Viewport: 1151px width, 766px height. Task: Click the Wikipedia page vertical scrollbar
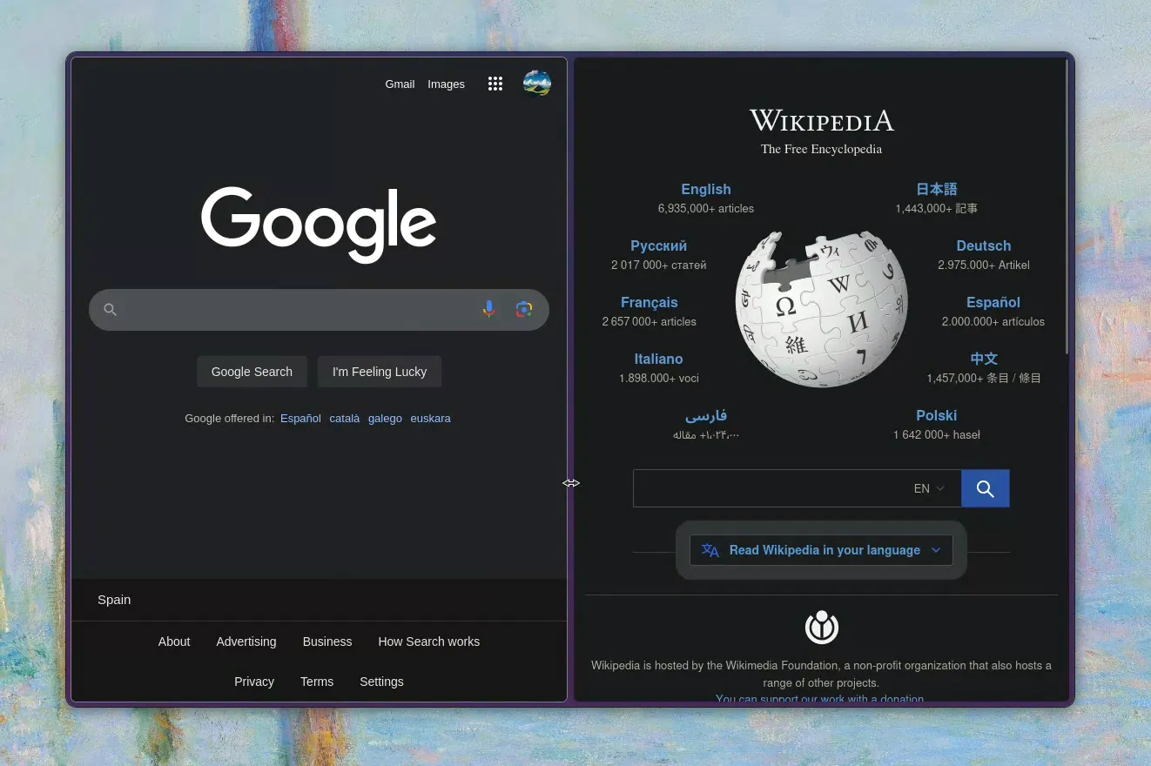click(1067, 207)
